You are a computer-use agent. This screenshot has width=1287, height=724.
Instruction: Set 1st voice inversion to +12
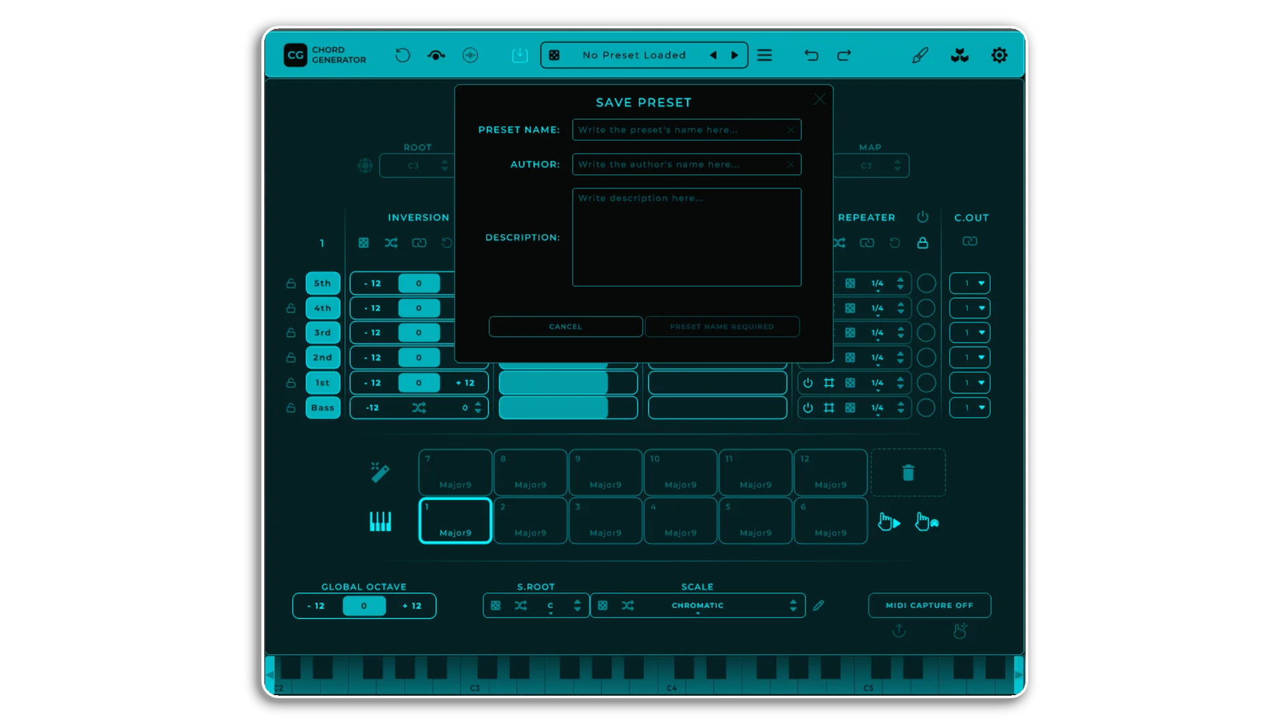(465, 383)
